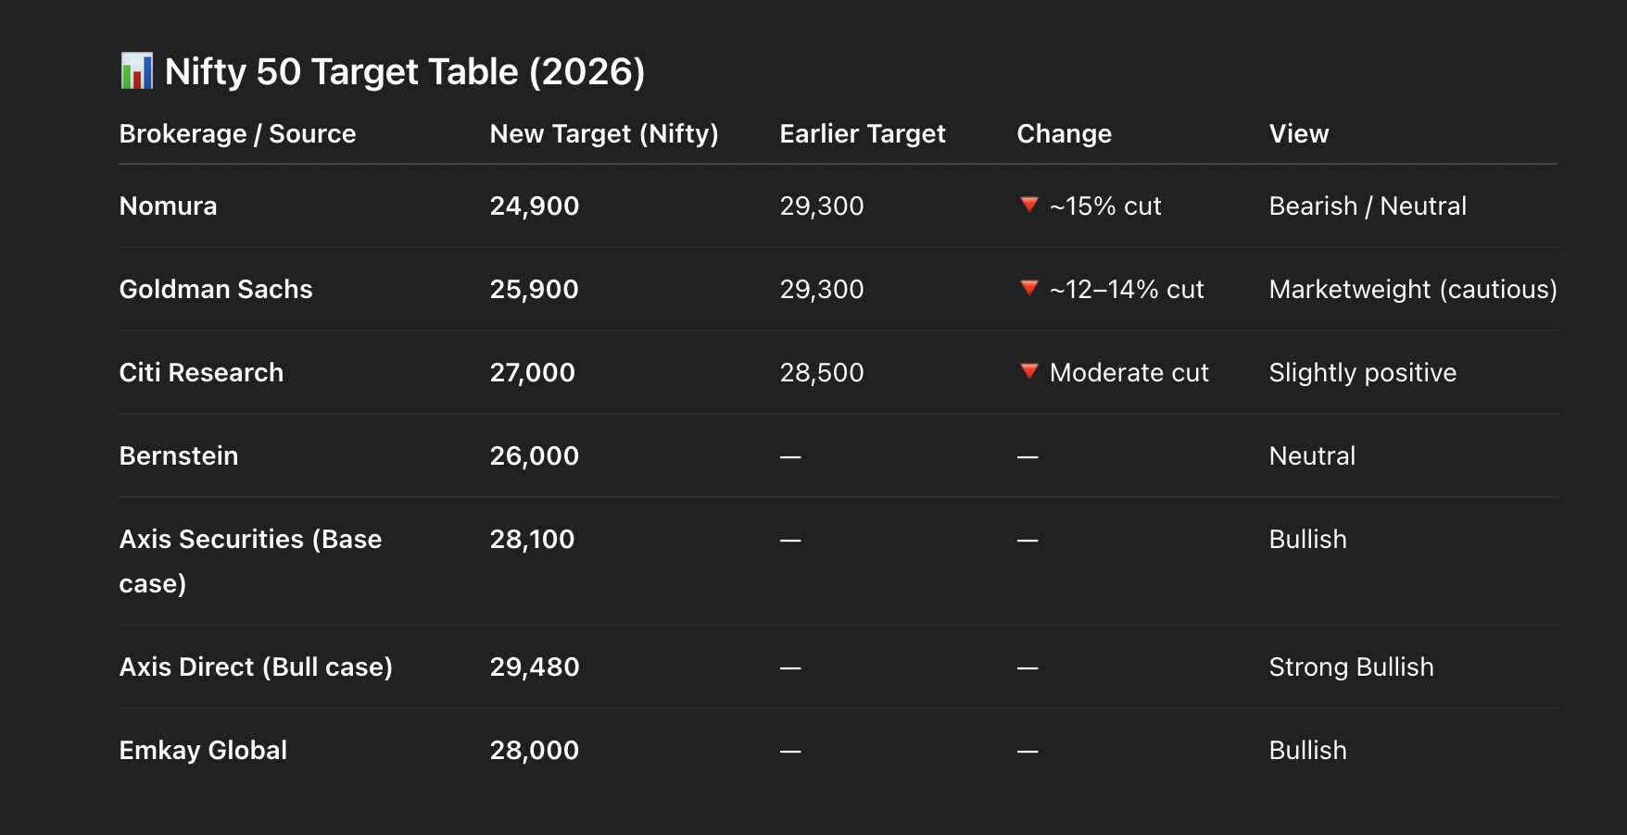Click the Nomura brokerage name
This screenshot has width=1627, height=835.
168,206
